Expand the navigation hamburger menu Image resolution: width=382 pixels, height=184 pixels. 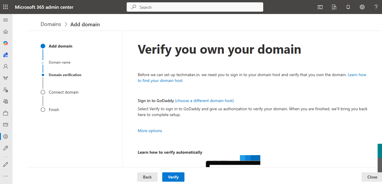pos(6,20)
